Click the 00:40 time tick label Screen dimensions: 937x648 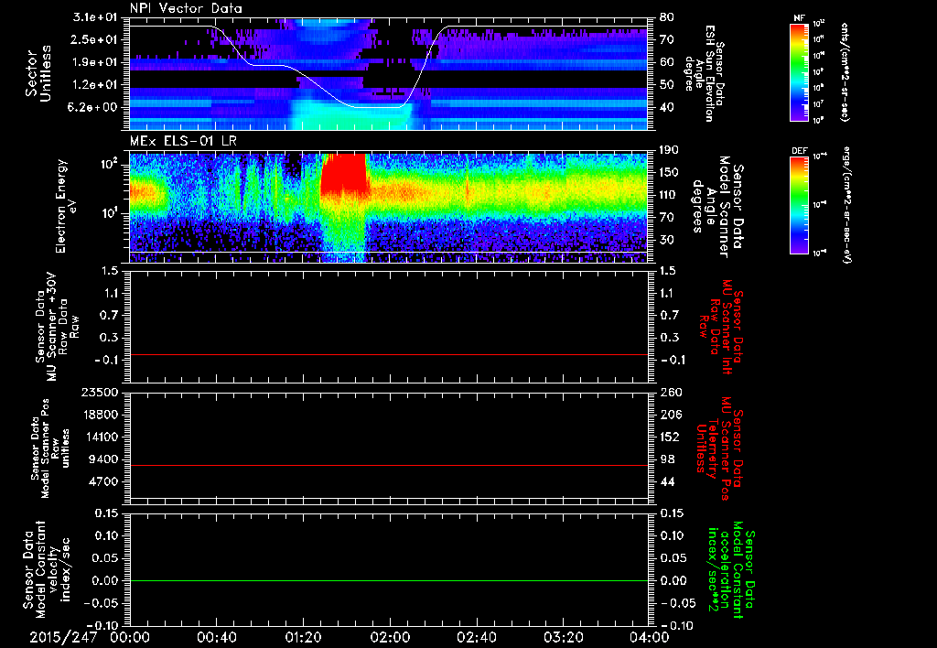click(216, 637)
